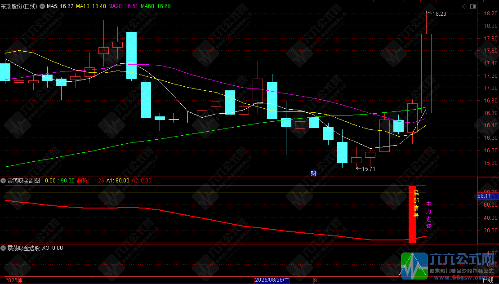Select the MA10 moving average label
499x284 pixels.
coord(91,6)
